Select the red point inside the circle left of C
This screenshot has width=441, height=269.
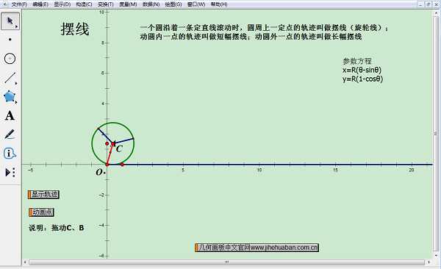[107, 143]
